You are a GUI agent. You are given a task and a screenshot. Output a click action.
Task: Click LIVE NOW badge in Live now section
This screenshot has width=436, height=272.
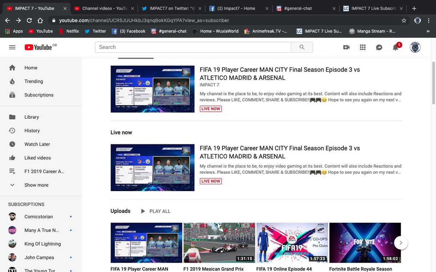(211, 181)
